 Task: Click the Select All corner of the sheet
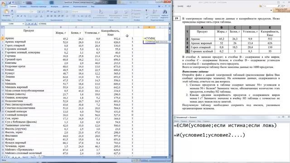coord(2,27)
